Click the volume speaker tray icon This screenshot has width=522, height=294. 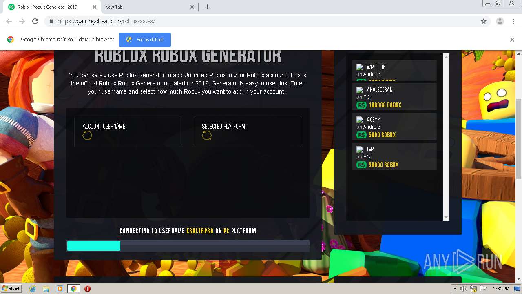click(x=464, y=289)
